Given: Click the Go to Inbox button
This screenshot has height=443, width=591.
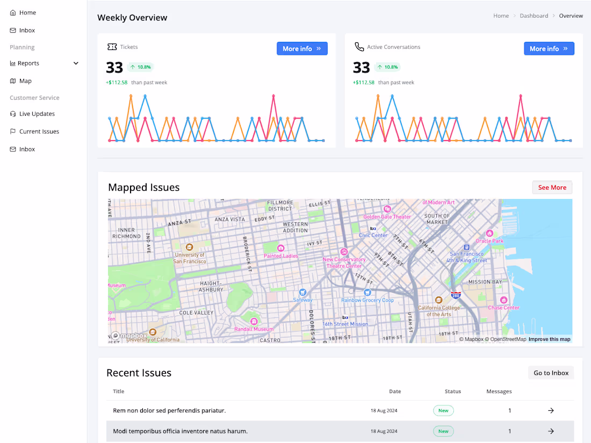Looking at the screenshot, I should click(551, 373).
